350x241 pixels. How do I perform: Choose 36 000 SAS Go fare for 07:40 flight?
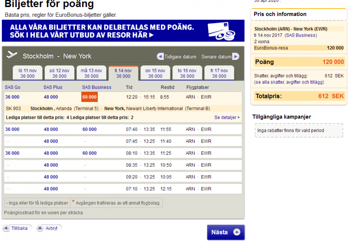point(12,129)
